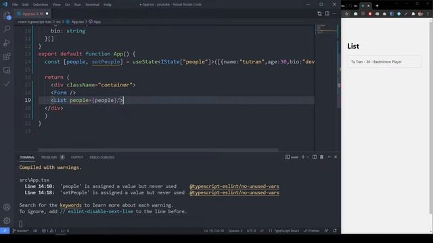The height and width of the screenshot is (243, 433).
Task: Change encoding via UTF-8 status item
Action: coord(251,231)
